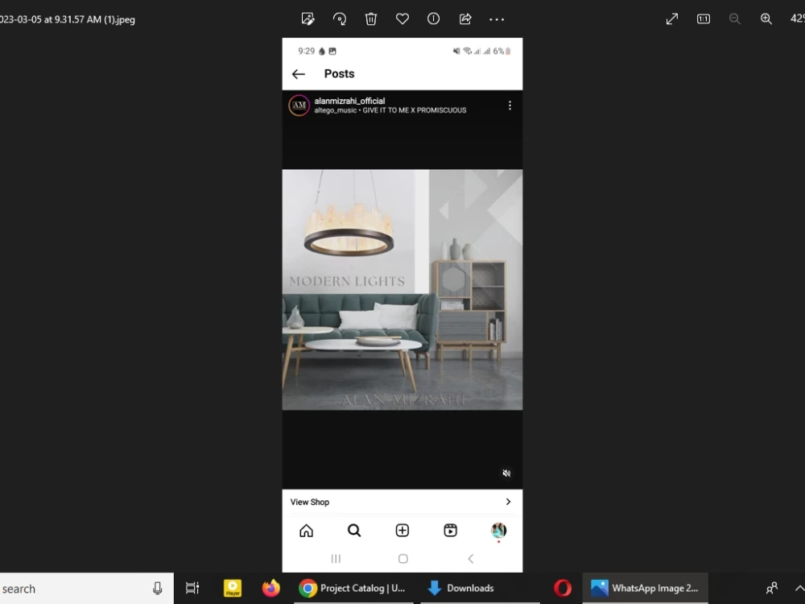This screenshot has width=805, height=604.
Task: Expand photo viewer to full screen
Action: coord(672,19)
